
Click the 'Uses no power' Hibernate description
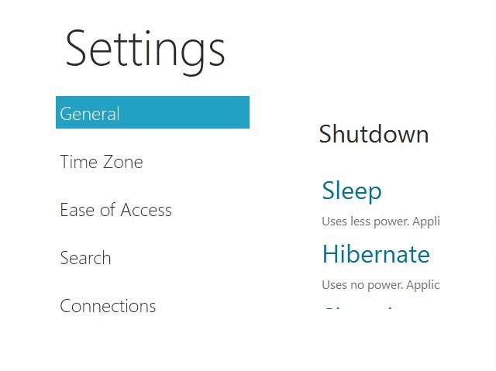point(381,285)
